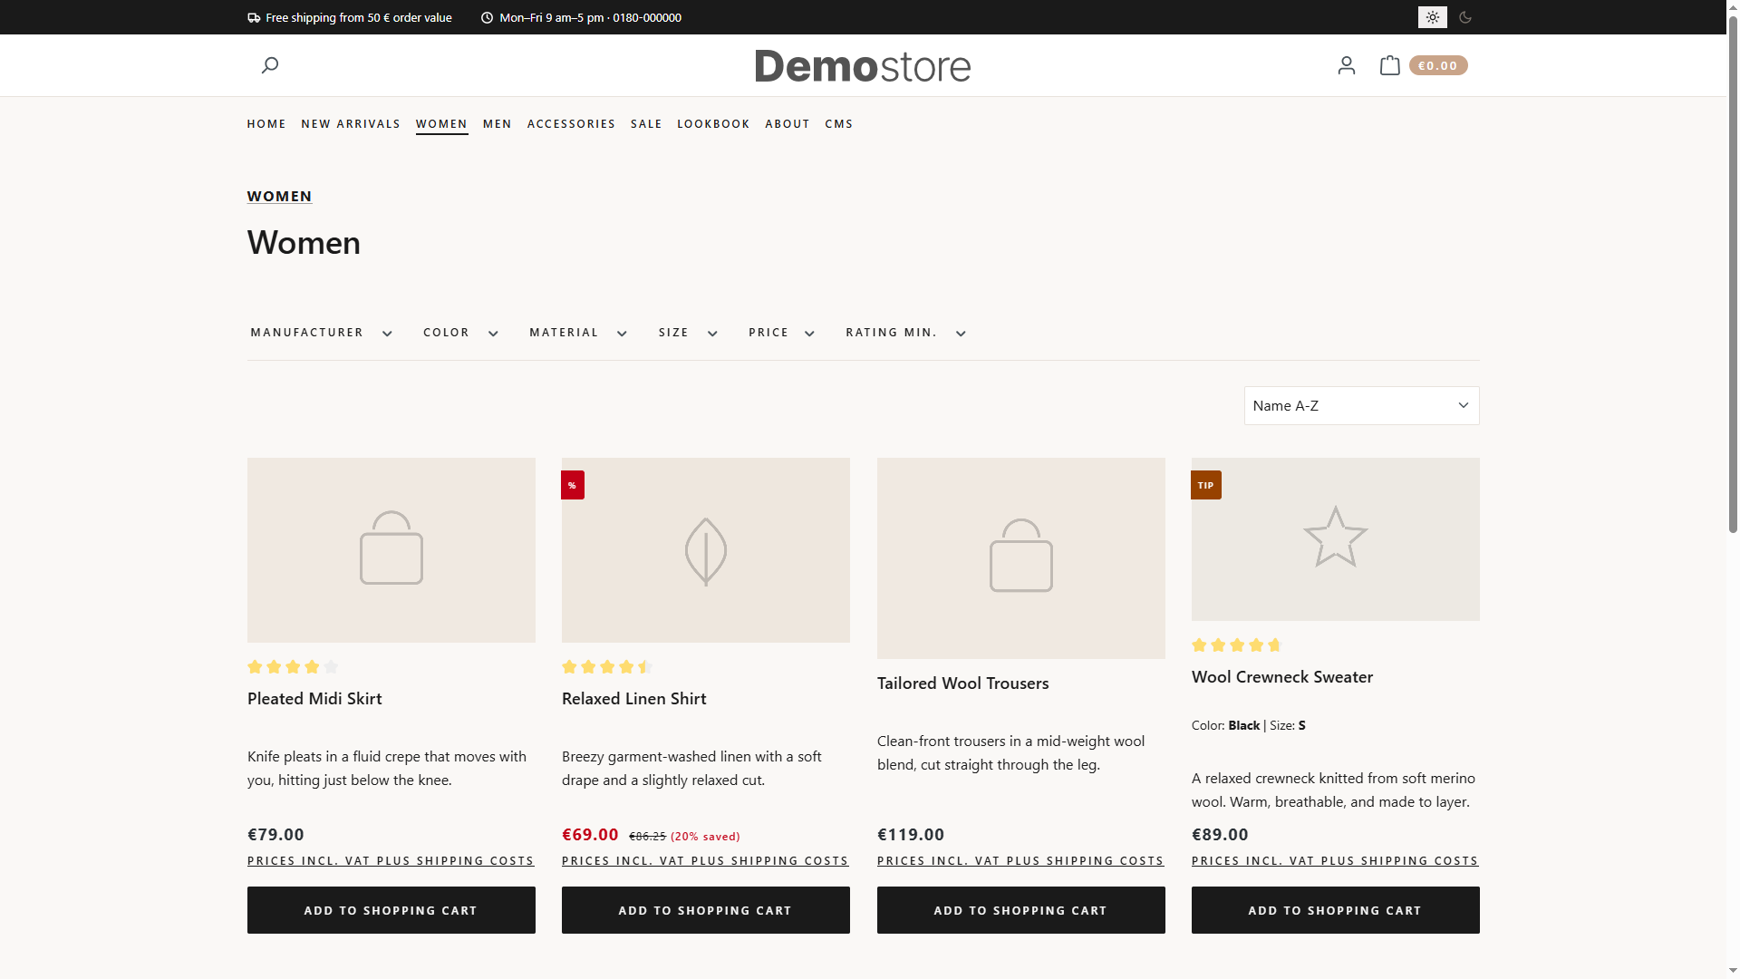Switch to dark mode moon icon
The height and width of the screenshot is (979, 1740).
point(1465,17)
